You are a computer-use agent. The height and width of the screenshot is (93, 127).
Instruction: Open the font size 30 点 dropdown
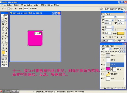tap(113, 20)
